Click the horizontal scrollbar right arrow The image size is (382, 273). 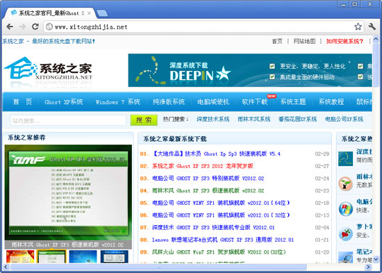(369, 267)
